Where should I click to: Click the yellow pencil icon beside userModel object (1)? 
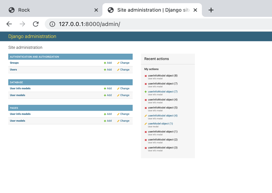145,123
